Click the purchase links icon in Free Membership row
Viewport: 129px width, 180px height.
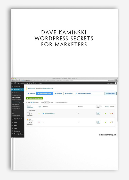pyautogui.click(x=98, y=122)
